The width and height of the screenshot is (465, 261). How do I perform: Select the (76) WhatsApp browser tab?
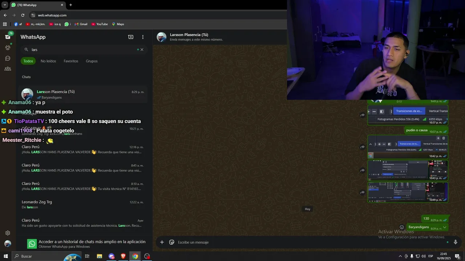pyautogui.click(x=37, y=5)
